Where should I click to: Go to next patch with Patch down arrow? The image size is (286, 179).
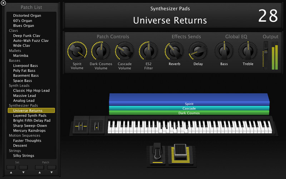tap(52, 168)
